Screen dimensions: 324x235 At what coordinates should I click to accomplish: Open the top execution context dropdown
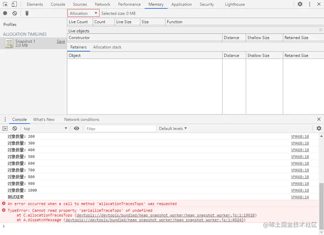(x=45, y=128)
